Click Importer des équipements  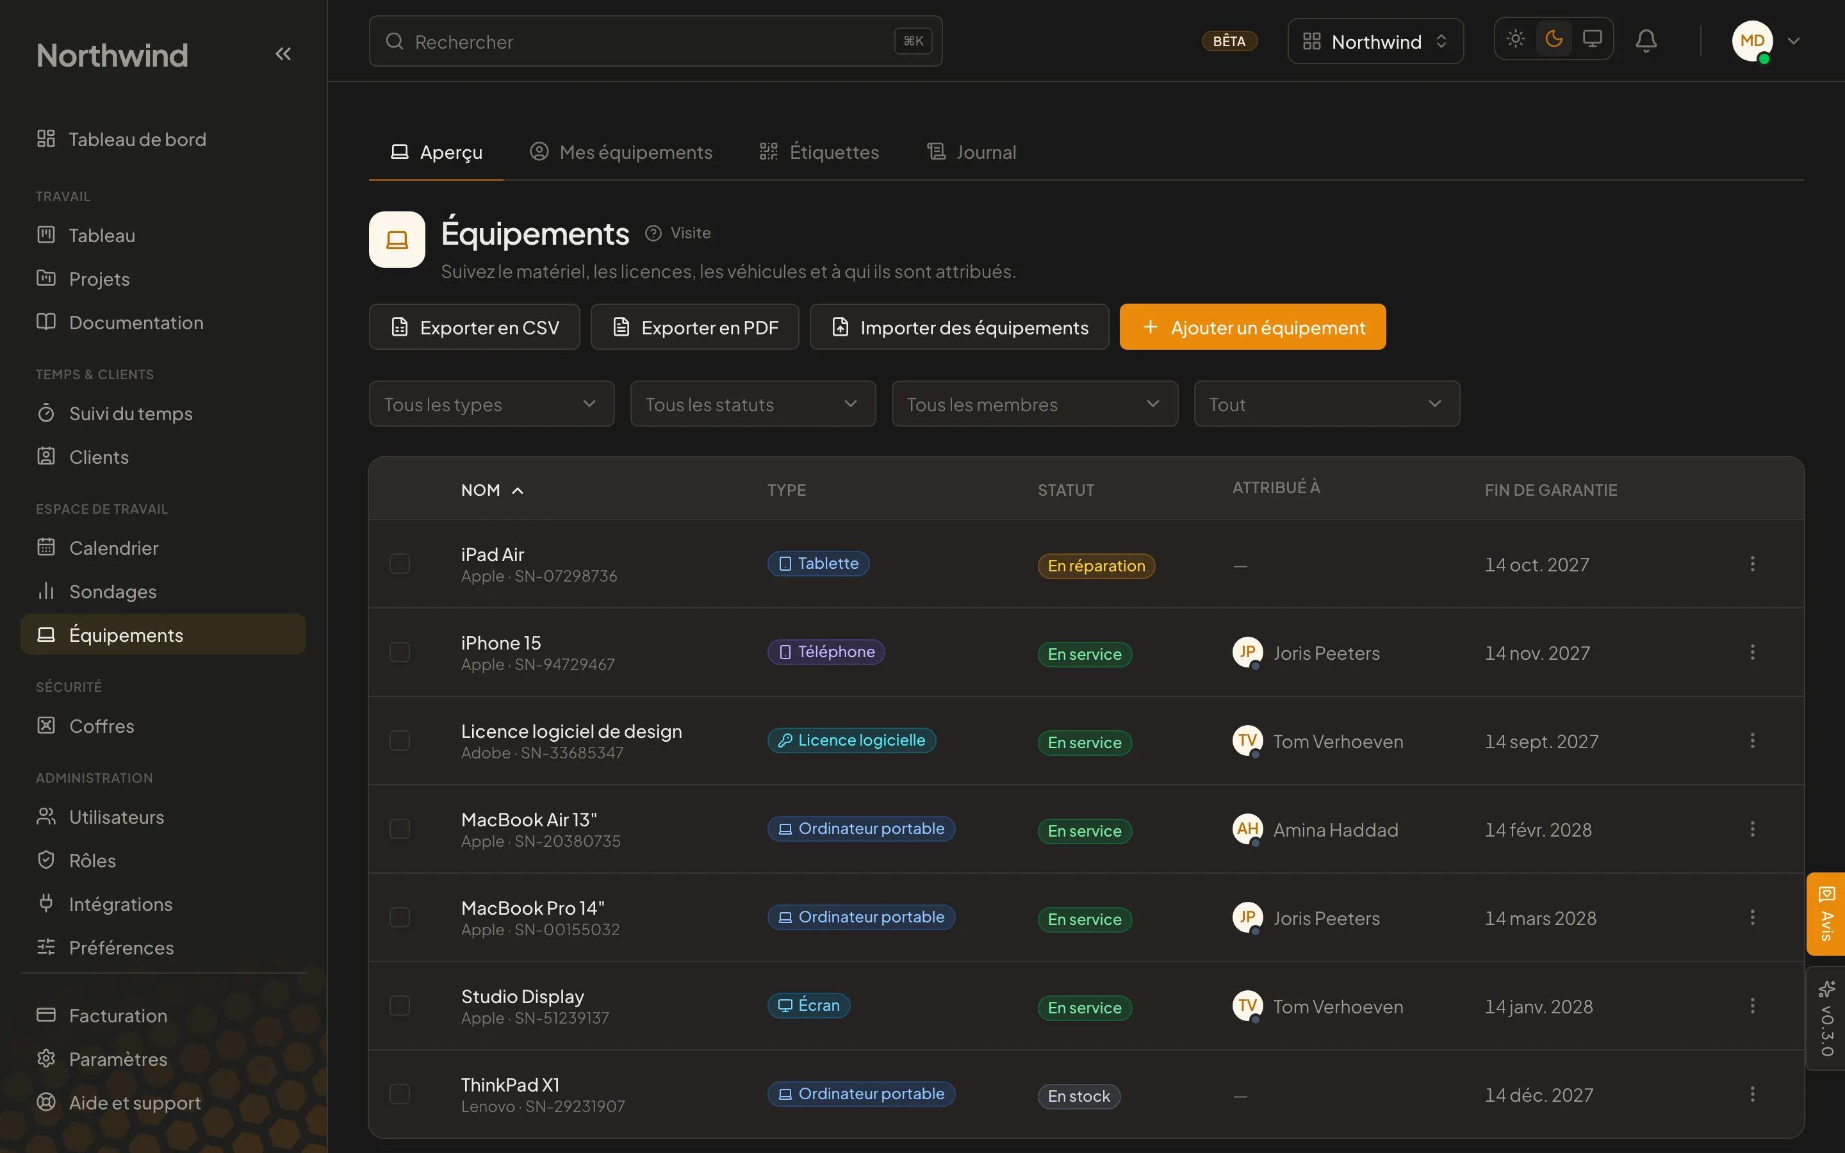point(959,327)
